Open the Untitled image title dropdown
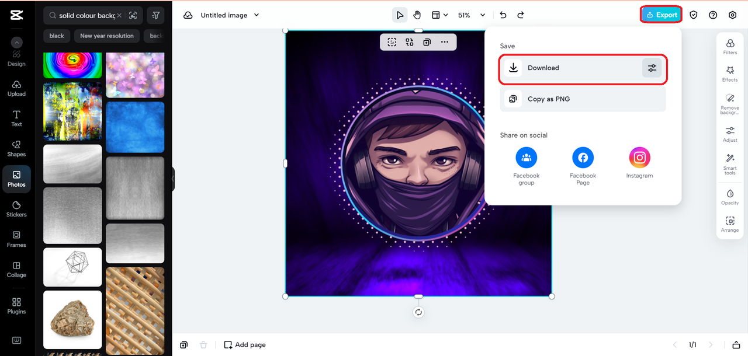 (x=257, y=15)
